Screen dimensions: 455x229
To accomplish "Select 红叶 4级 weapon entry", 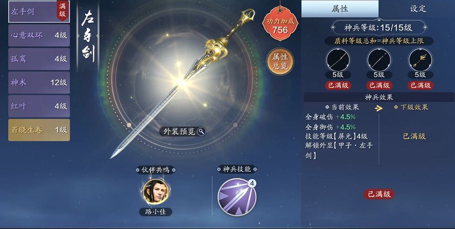I will [39, 106].
